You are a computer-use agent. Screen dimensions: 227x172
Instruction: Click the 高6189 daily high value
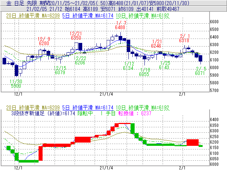(90, 9)
